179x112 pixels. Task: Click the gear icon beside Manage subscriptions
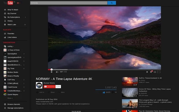point(5,108)
